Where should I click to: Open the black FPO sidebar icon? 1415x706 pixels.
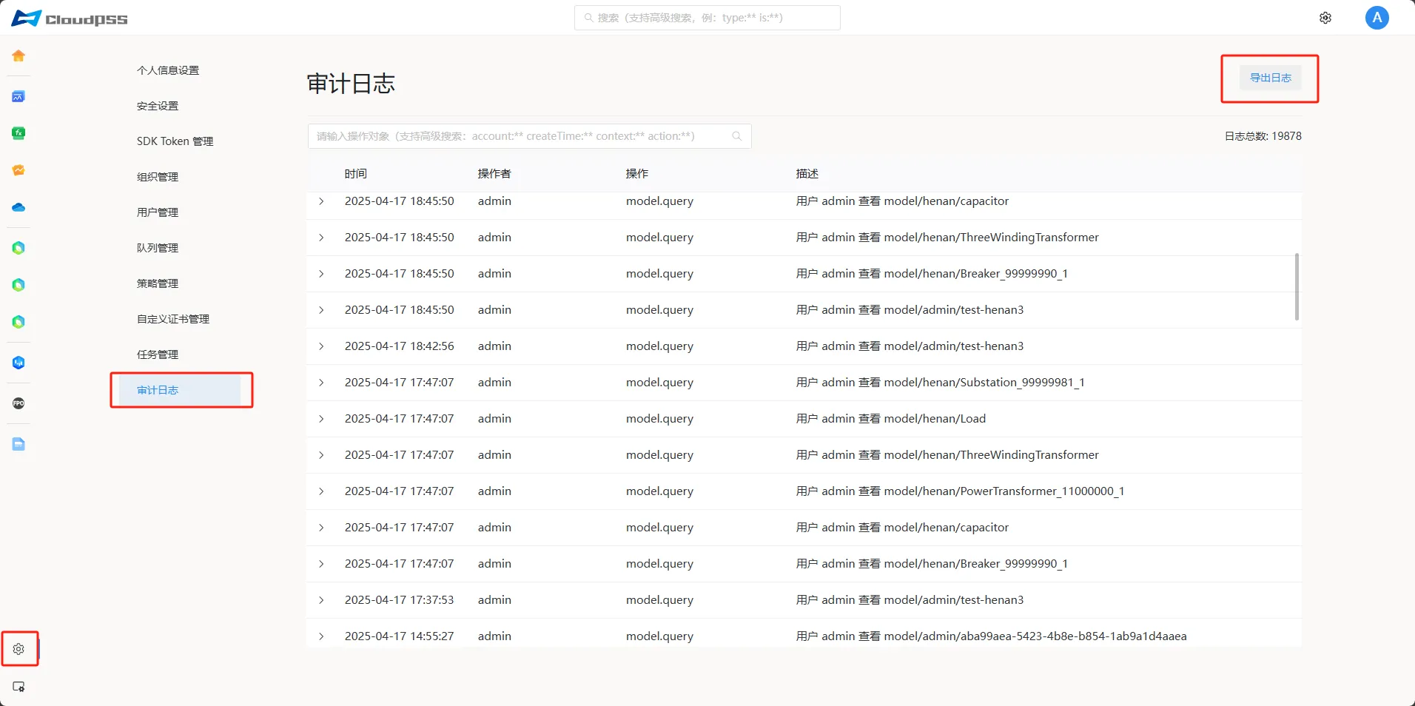coord(19,403)
